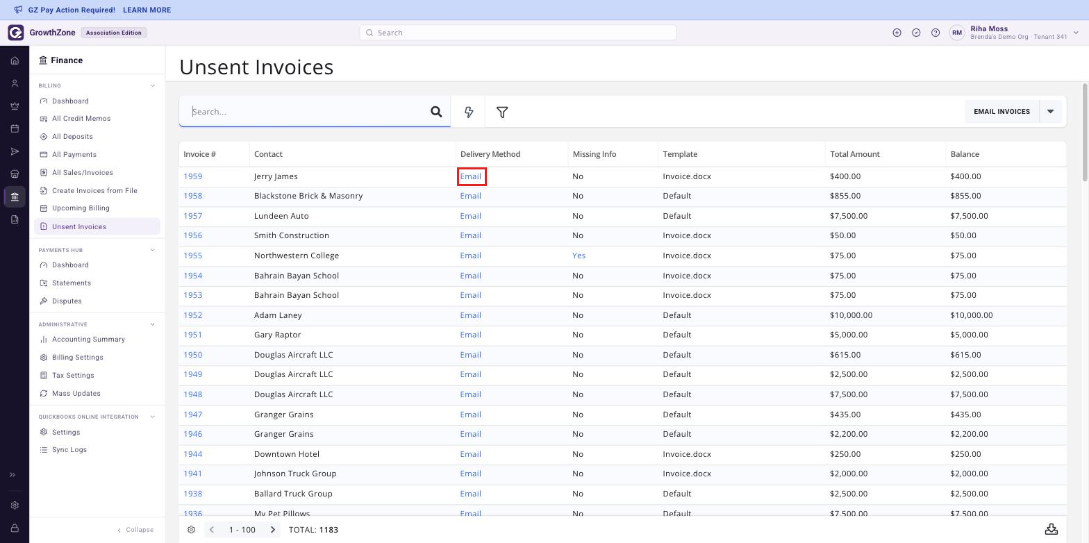Go to previous page arrow

pyautogui.click(x=212, y=530)
